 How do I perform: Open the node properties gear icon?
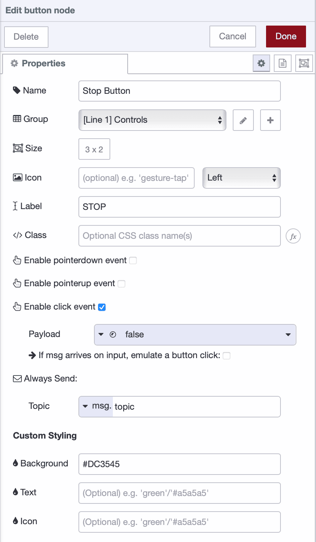coord(261,63)
